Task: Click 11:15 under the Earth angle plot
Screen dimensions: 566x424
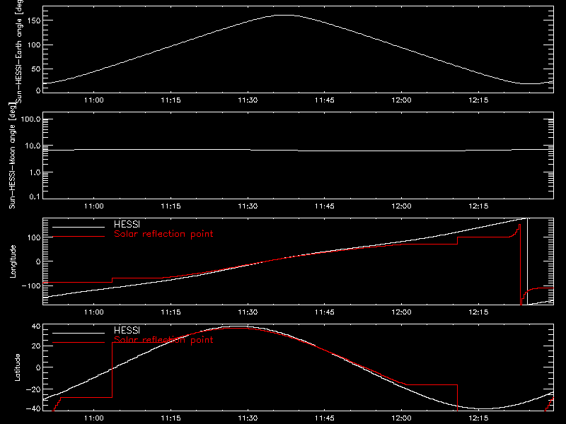Action: [171, 100]
